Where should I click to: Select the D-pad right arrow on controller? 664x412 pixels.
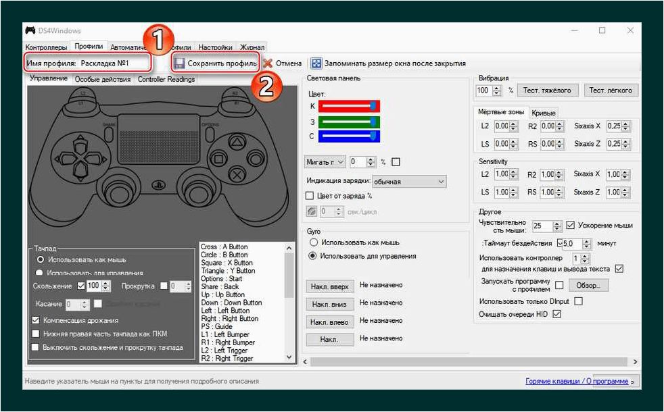coord(96,159)
